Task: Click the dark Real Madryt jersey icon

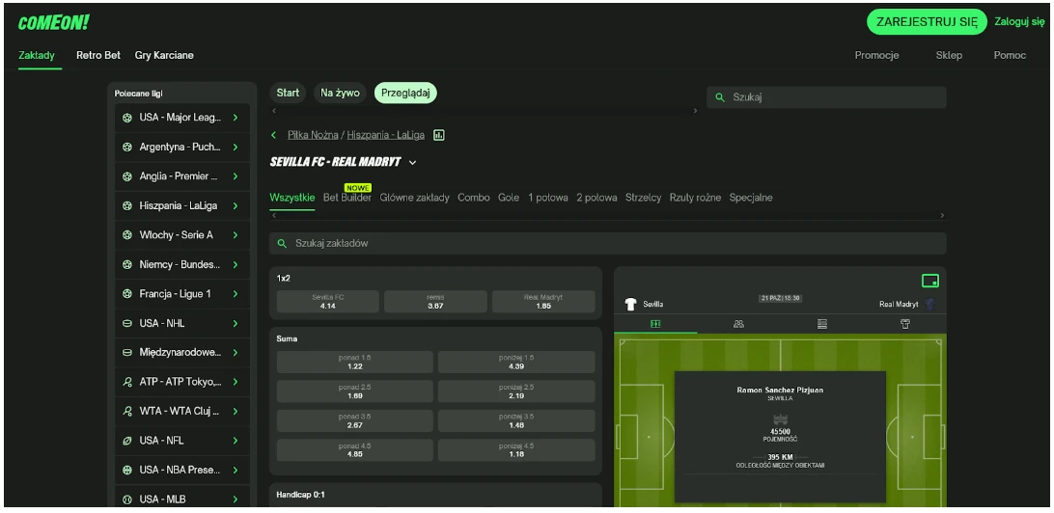Action: [930, 304]
